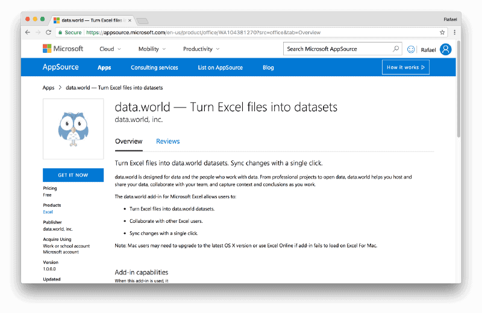The image size is (482, 313).
Task: Open List on AppSource link
Action: [220, 67]
